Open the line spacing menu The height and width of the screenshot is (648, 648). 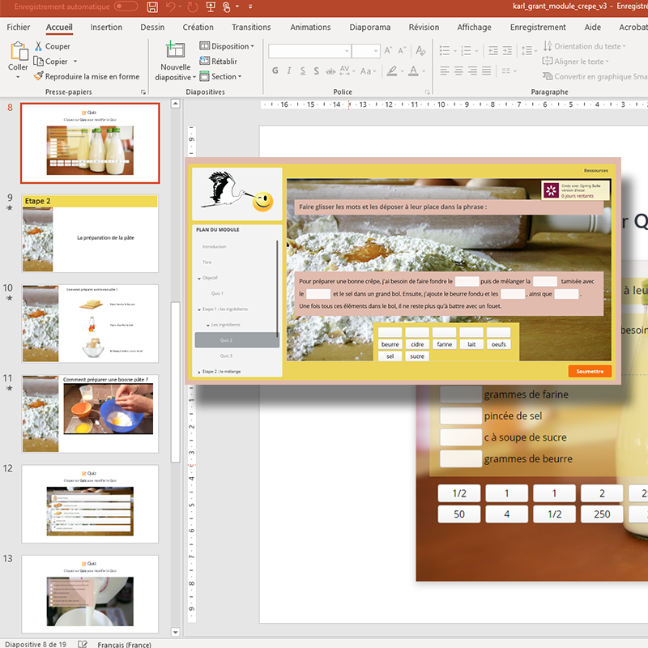529,51
